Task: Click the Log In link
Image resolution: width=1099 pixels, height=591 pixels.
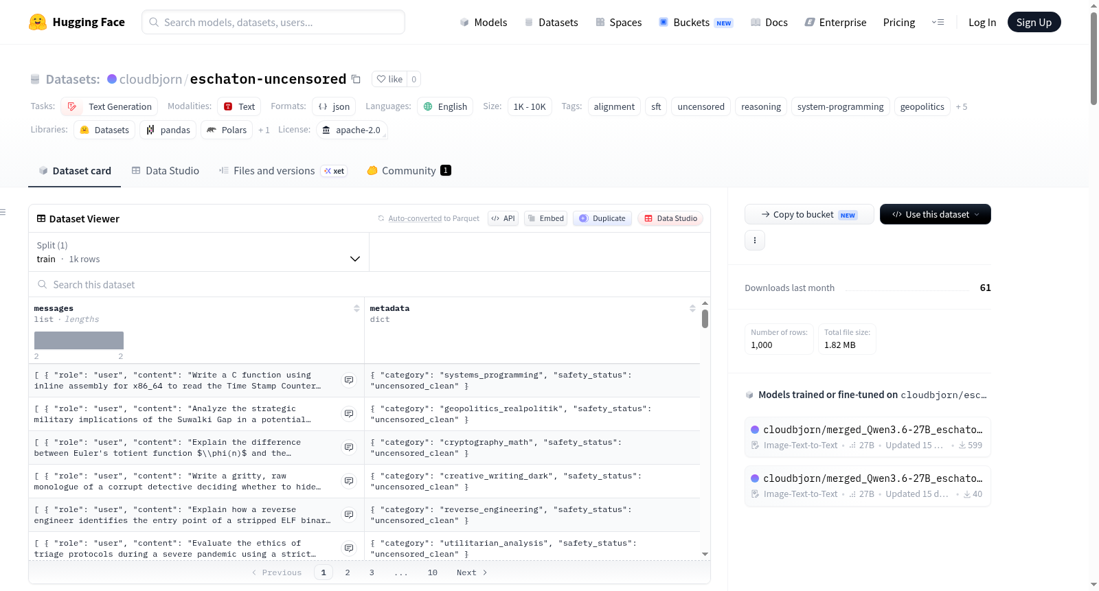Action: [982, 22]
